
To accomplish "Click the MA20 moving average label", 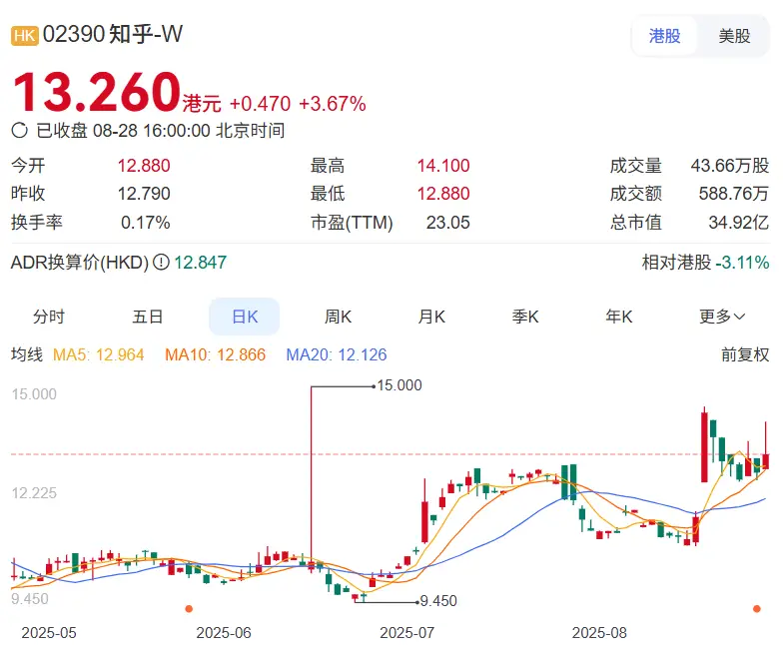I will coord(336,354).
